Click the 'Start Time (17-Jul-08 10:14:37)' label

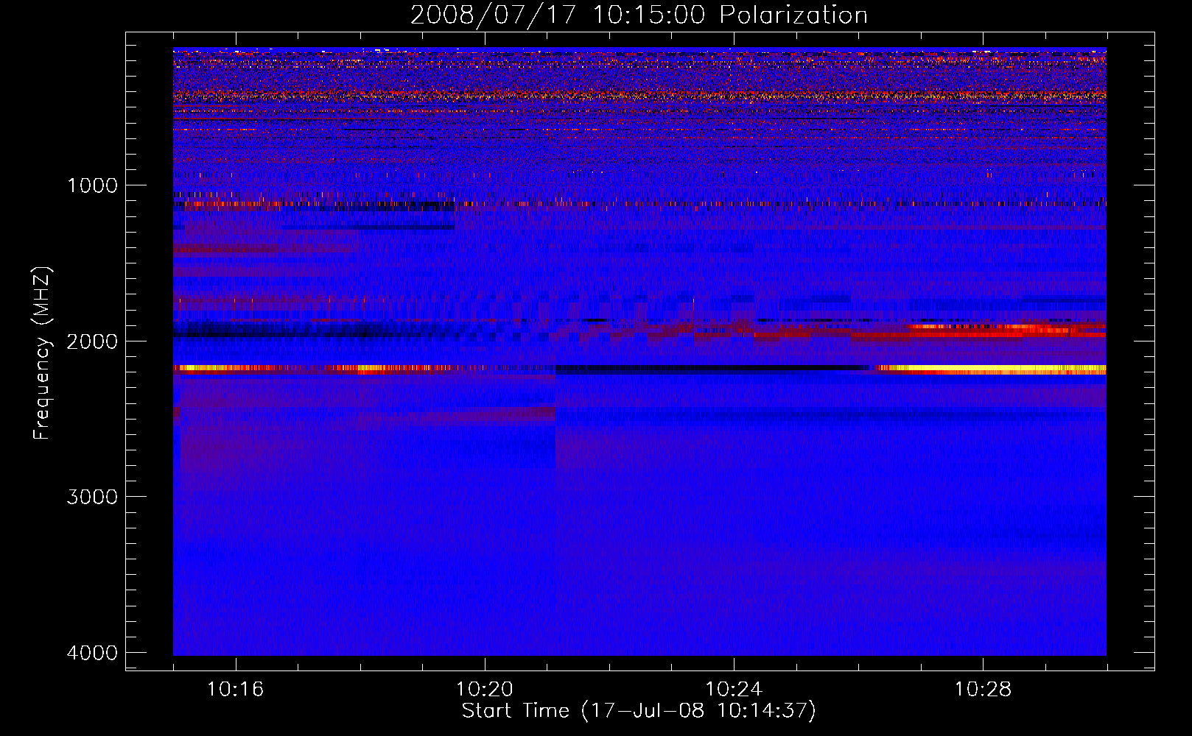tap(639, 711)
